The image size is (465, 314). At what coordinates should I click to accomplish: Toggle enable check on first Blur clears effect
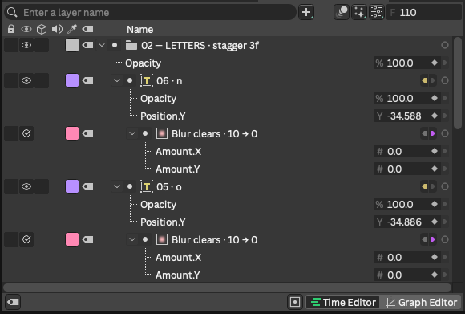click(26, 133)
